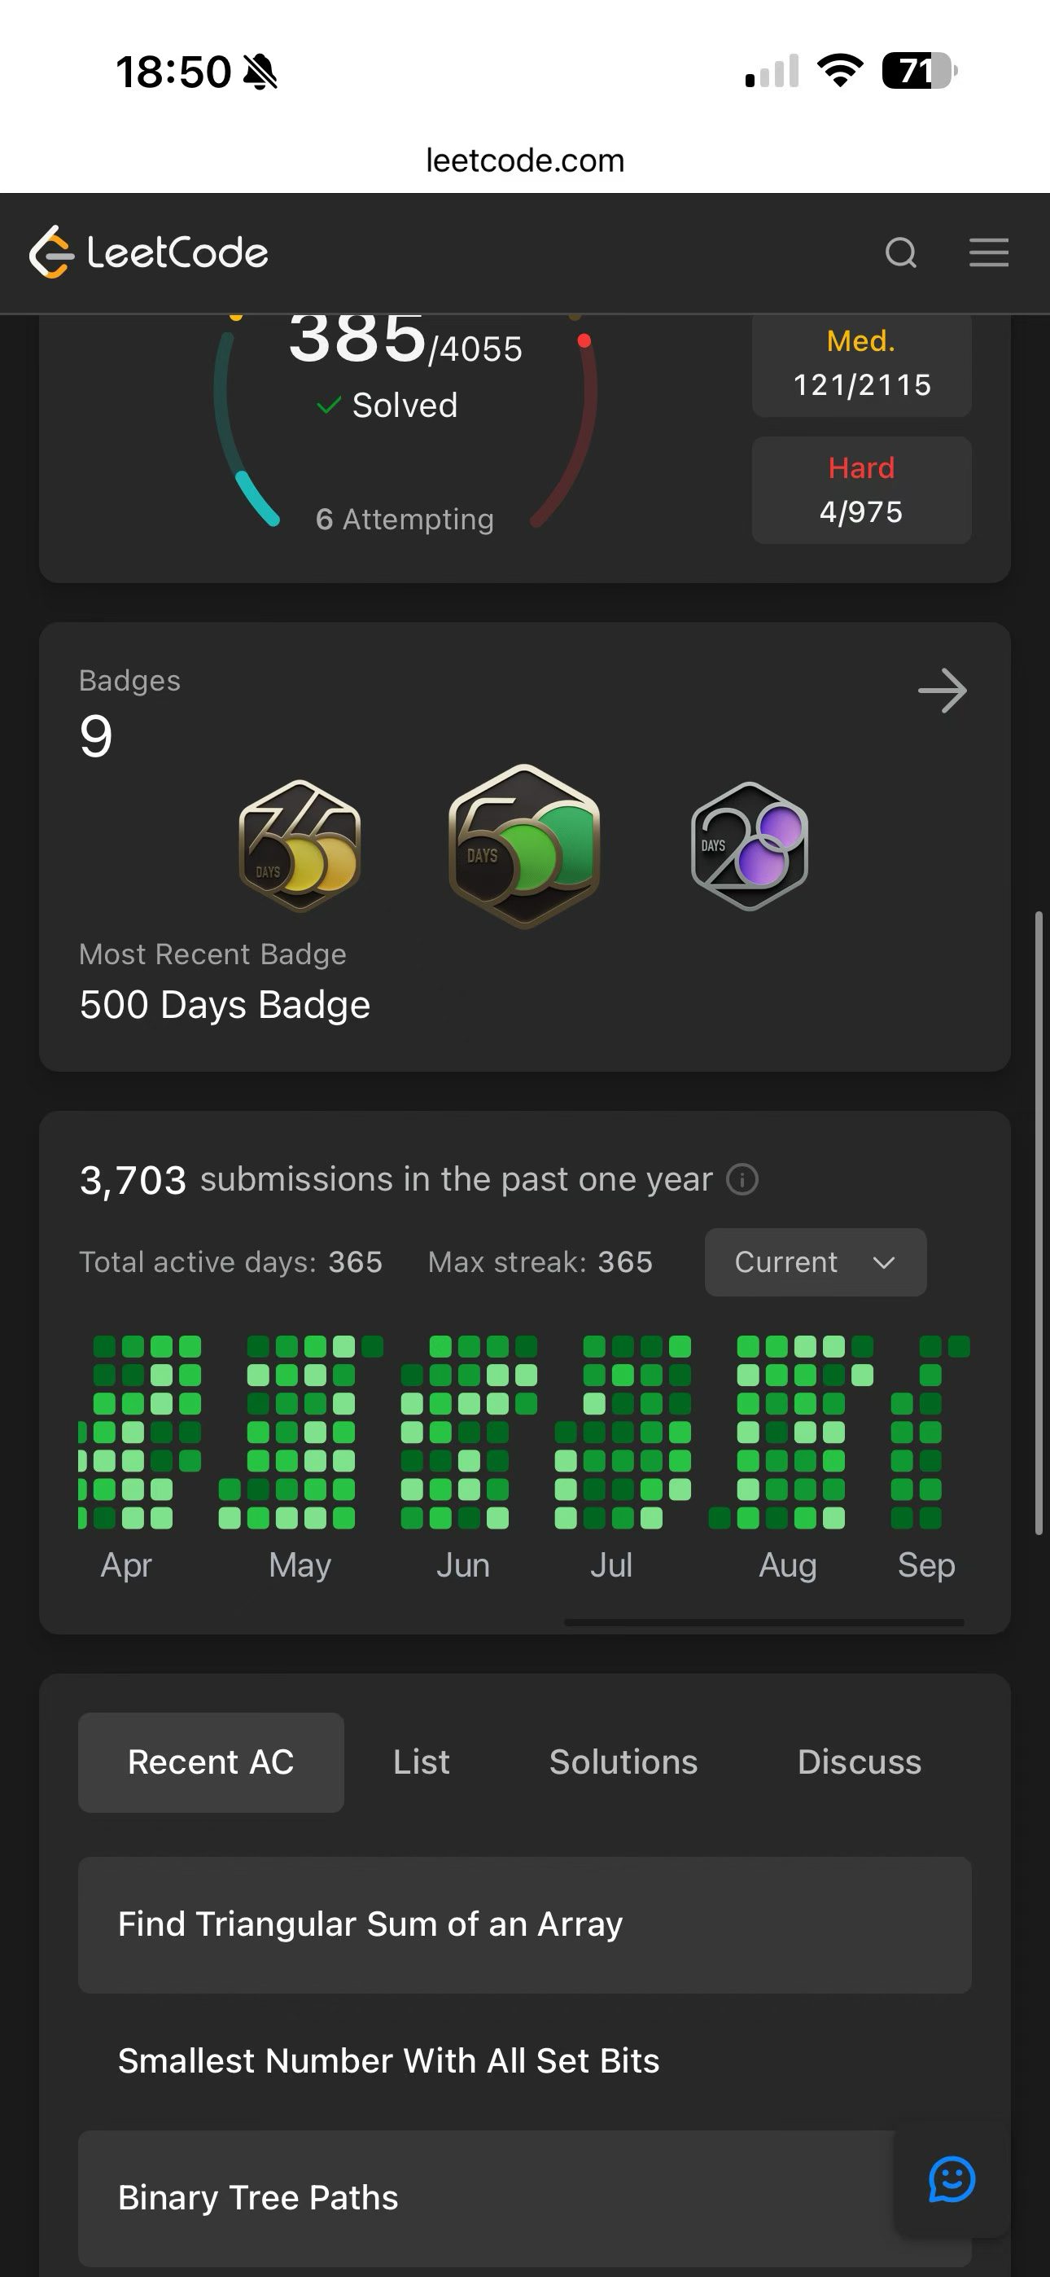
Task: Open the feedback smiley chat button
Action: (952, 2179)
